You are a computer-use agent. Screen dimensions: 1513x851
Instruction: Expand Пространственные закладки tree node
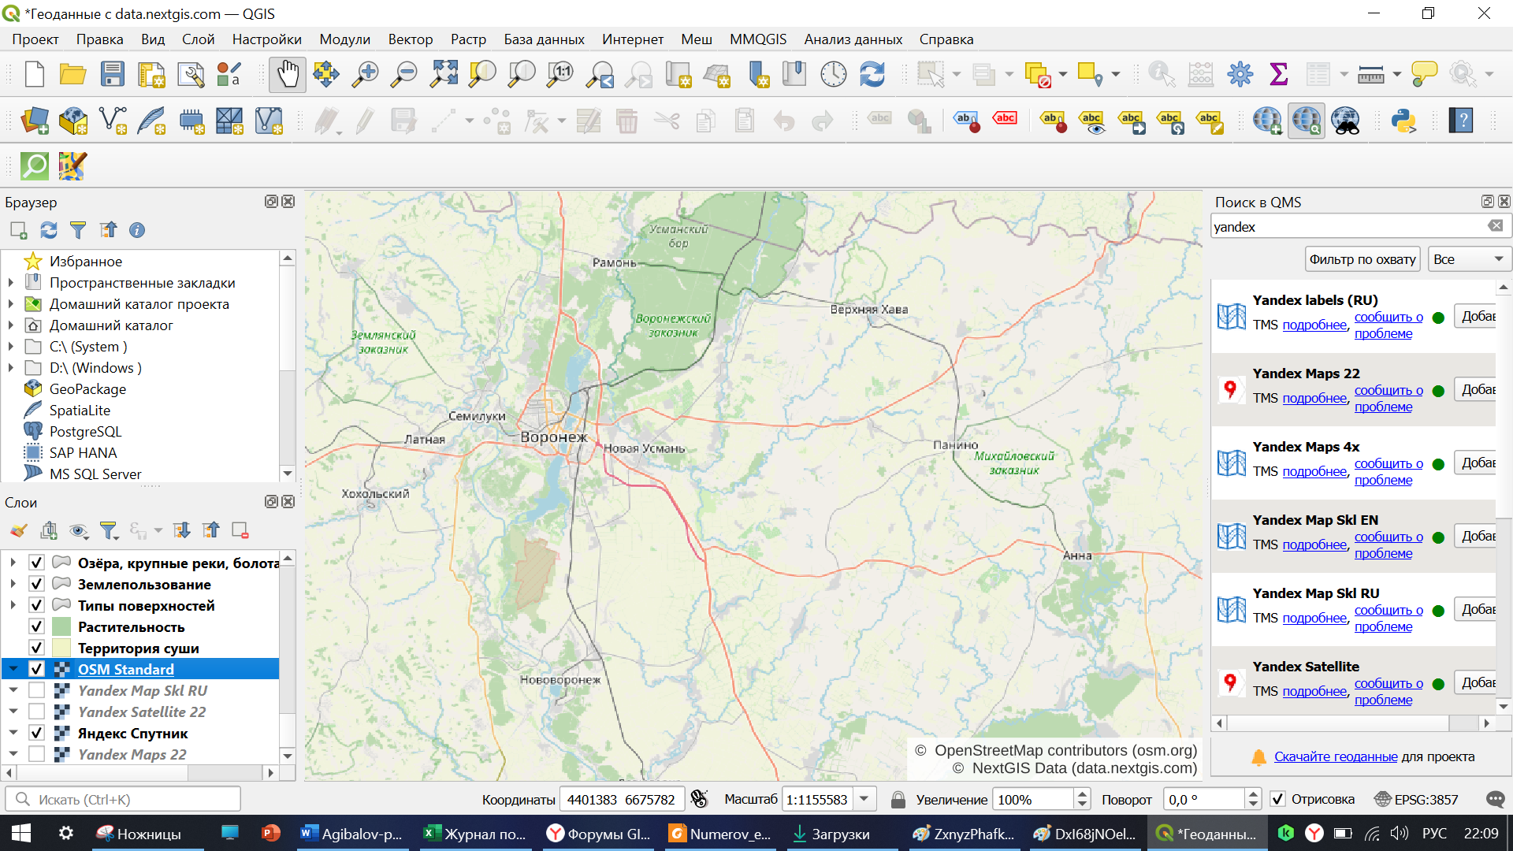coord(11,283)
